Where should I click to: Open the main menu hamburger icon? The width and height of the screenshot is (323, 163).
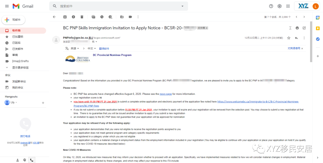pos(7,6)
